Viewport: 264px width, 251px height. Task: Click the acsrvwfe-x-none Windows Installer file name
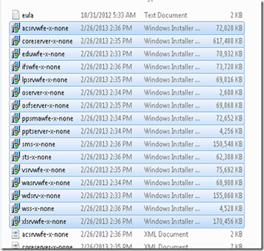(45, 28)
